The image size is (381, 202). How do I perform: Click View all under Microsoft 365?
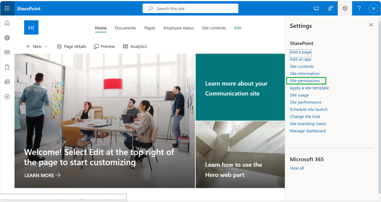point(297,168)
